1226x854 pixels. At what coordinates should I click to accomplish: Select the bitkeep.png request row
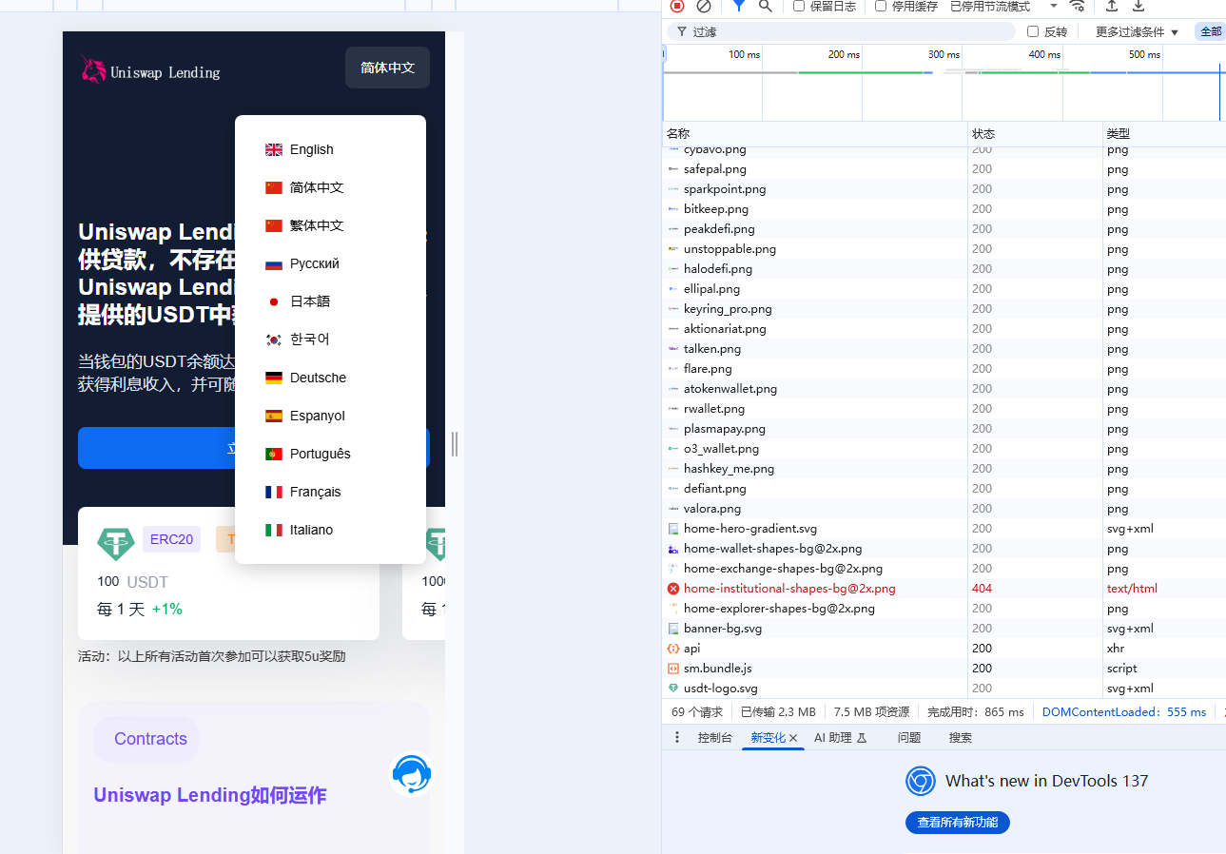[x=944, y=209]
